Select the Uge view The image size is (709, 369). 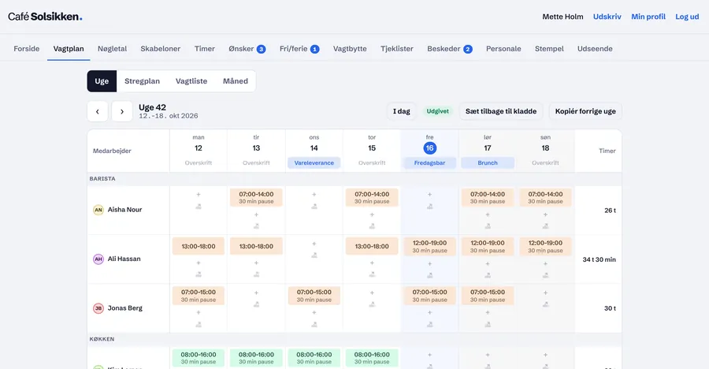pos(102,81)
